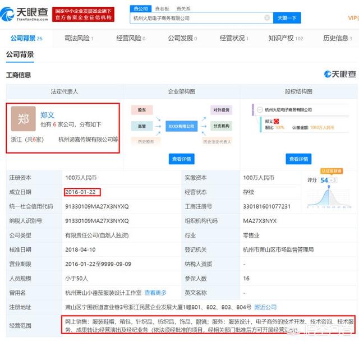Click the central XXXX有限公司 diagram box

click(182, 126)
